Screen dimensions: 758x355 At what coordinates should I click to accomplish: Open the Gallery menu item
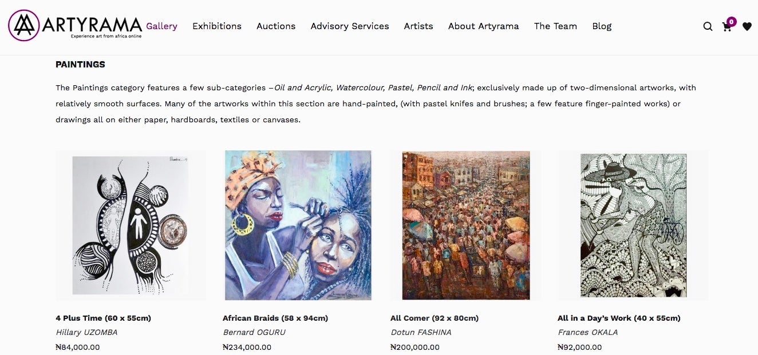161,26
